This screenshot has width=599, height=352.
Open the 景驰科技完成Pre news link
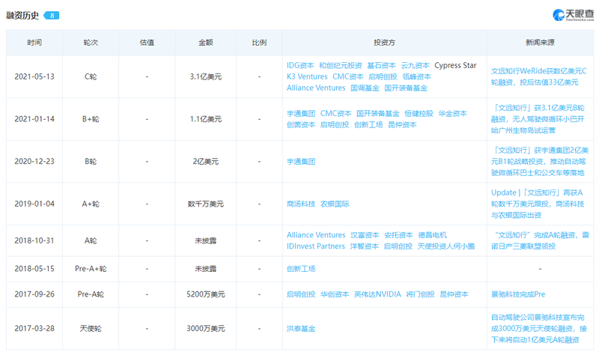(x=518, y=294)
